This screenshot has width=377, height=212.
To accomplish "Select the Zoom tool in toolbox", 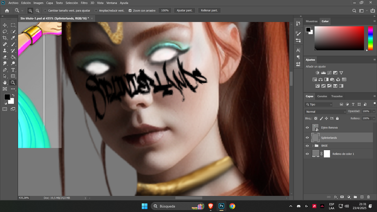I will click(13, 82).
